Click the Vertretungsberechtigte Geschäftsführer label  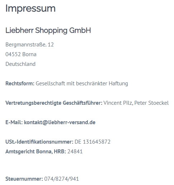click(54, 103)
